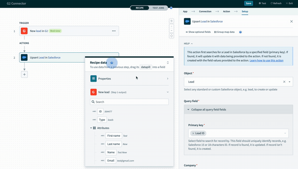Expand the Properties section chevron

pyautogui.click(x=168, y=78)
